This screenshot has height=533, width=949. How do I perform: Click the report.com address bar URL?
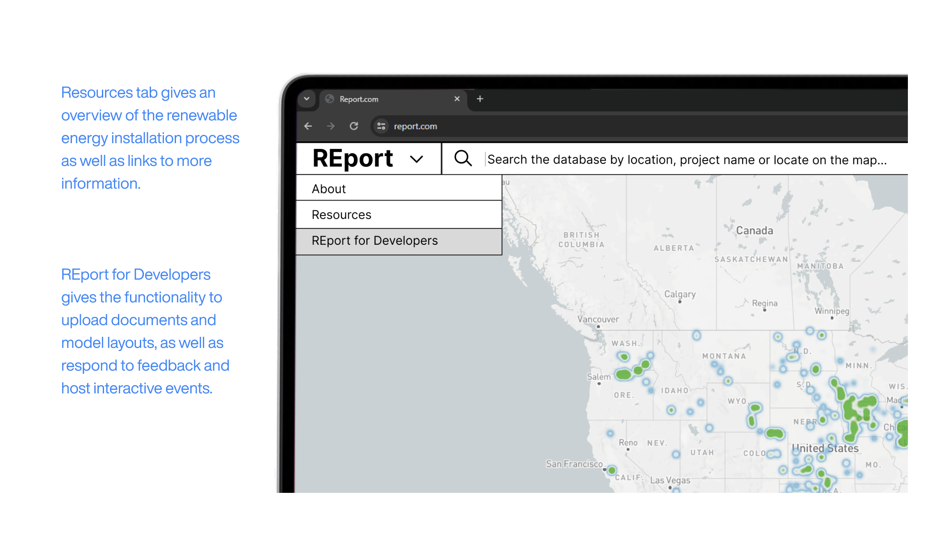click(415, 126)
